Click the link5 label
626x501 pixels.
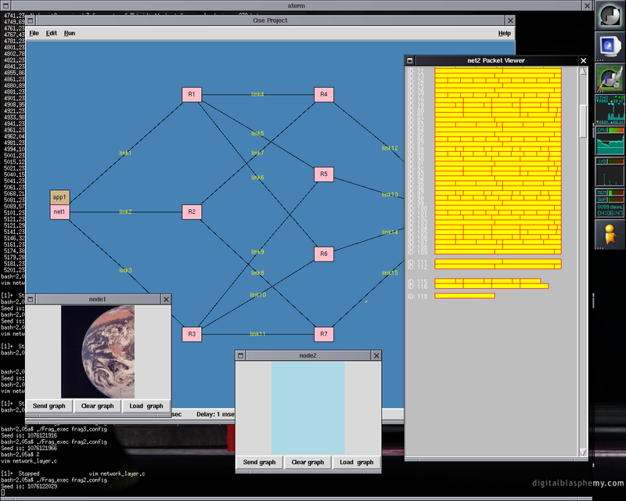pos(257,133)
